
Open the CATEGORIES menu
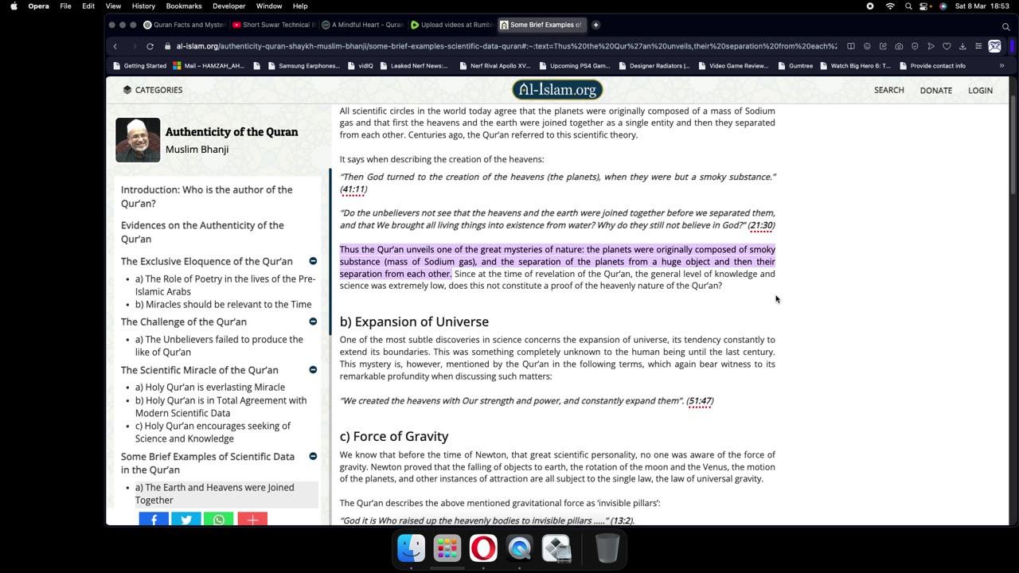tap(153, 90)
